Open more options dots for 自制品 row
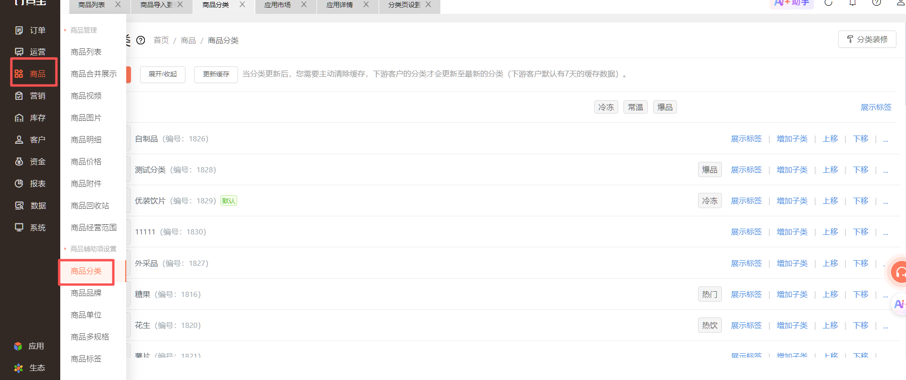 coord(886,140)
